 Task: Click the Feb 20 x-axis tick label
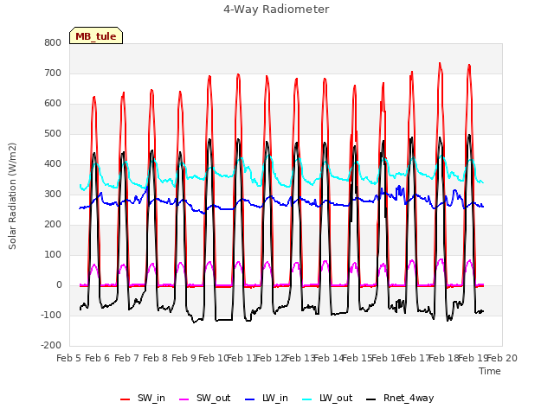point(502,358)
